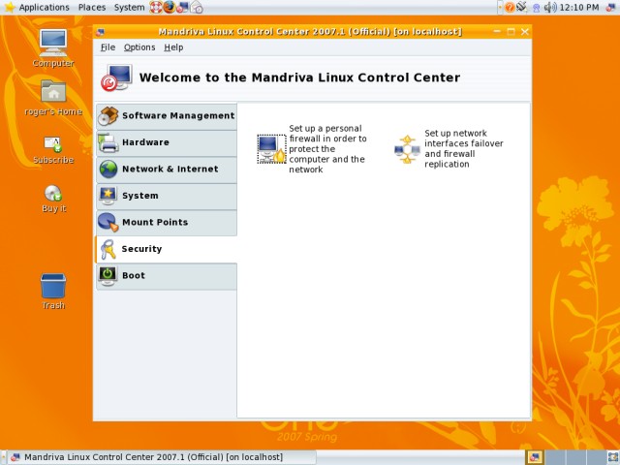
Task: Click the window menu icon in the title bar
Action: point(101,32)
